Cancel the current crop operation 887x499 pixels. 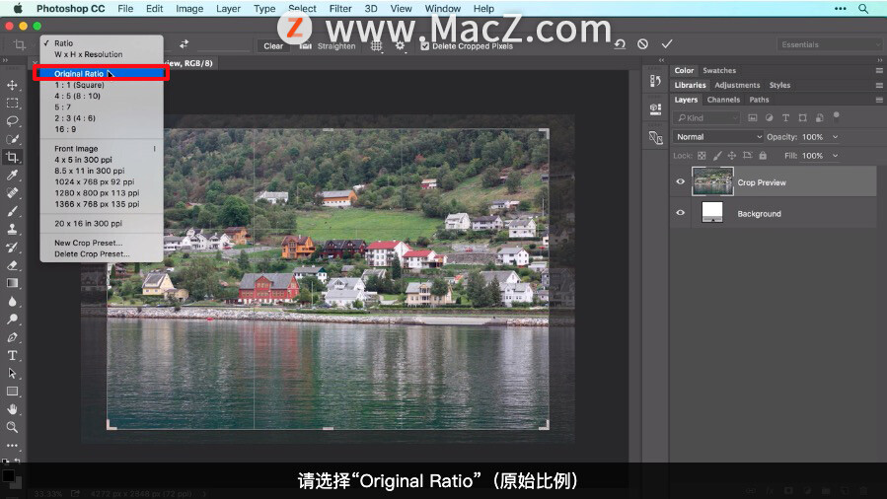(642, 44)
